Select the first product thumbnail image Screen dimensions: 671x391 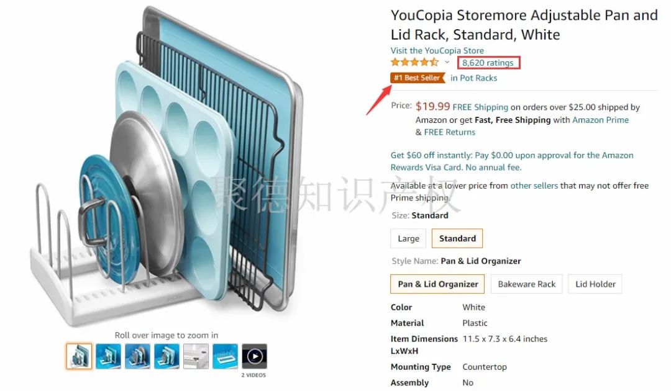pyautogui.click(x=79, y=356)
